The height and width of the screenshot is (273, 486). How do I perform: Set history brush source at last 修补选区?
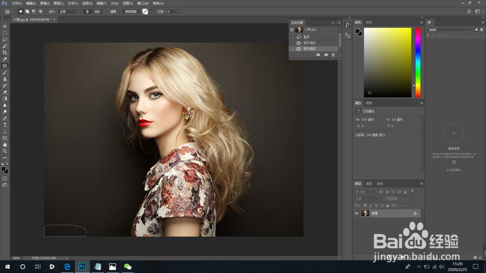coord(292,49)
